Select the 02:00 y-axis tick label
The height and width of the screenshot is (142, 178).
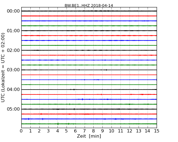(13, 50)
